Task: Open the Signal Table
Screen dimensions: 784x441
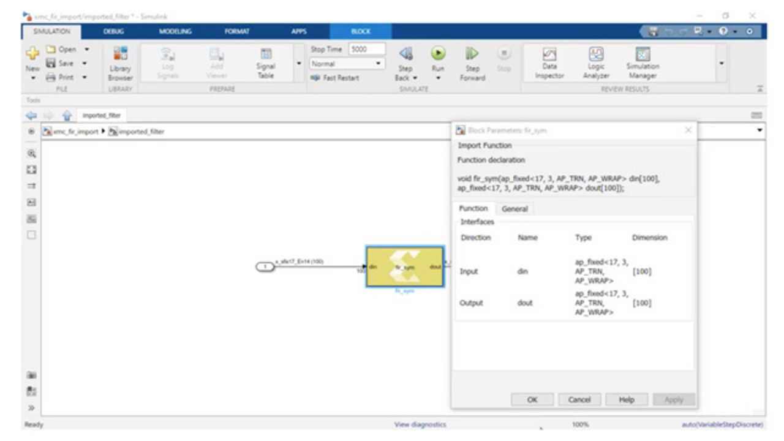Action: tap(265, 63)
